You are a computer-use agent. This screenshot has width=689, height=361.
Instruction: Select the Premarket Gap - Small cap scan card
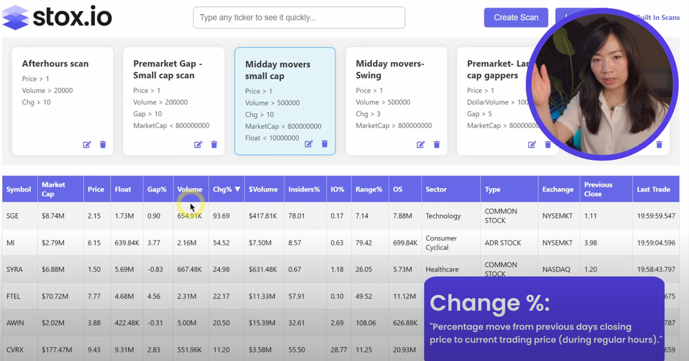[174, 101]
